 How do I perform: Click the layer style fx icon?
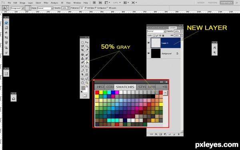[156, 134]
